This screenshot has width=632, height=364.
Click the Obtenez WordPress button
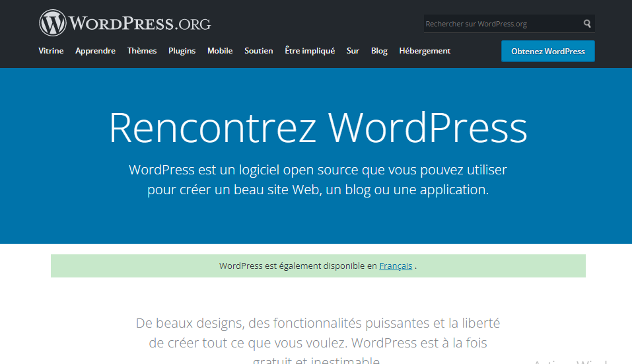click(547, 51)
